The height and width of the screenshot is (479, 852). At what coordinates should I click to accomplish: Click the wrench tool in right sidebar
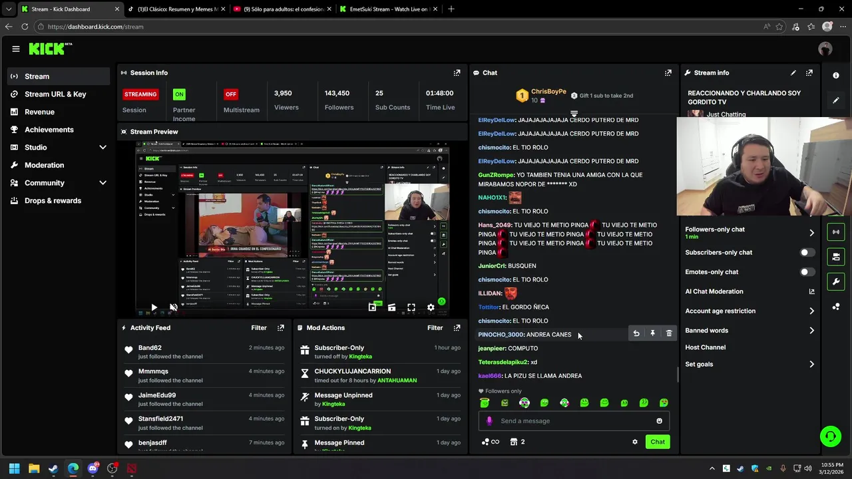(836, 281)
